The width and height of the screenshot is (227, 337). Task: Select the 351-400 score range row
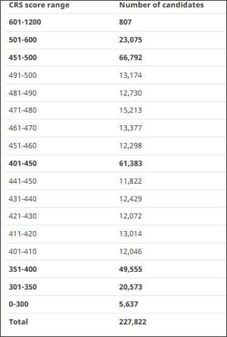pyautogui.click(x=115, y=269)
